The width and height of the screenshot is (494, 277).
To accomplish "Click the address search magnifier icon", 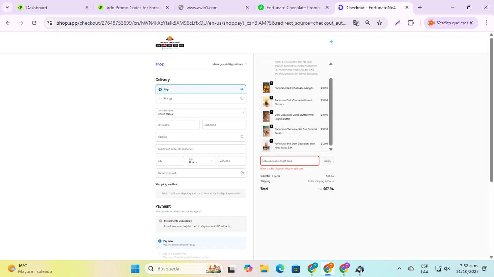I will (242, 137).
